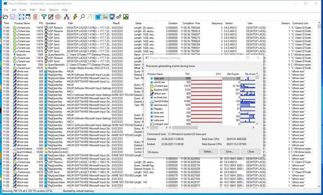Click the Detail... button in summary dialog

pos(208,151)
